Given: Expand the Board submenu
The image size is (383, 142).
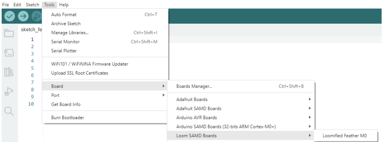Looking at the screenshot, I should click(105, 86).
